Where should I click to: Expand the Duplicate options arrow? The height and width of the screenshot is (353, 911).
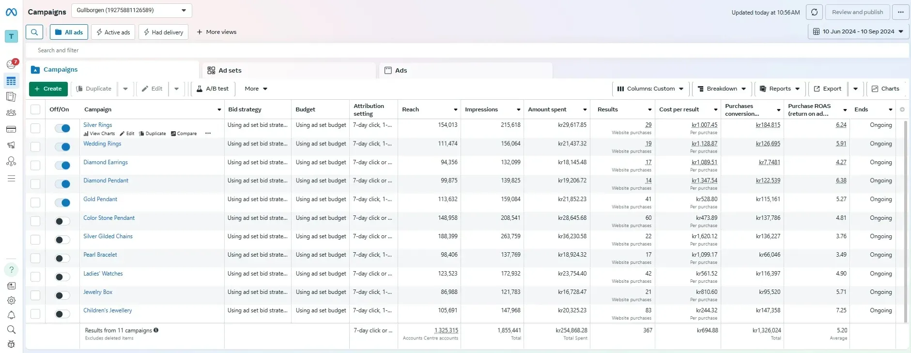(x=125, y=89)
